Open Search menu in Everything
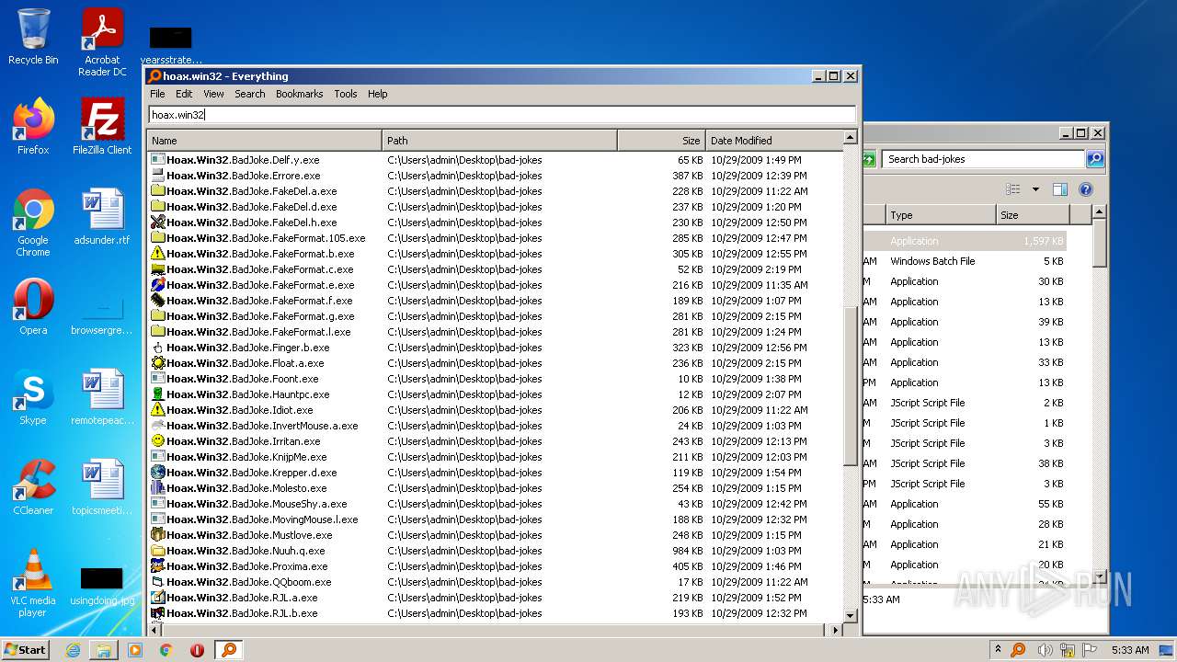1177x662 pixels. [249, 94]
